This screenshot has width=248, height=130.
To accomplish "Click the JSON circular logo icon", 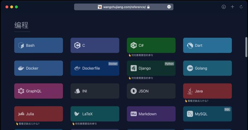I will point(133,91).
